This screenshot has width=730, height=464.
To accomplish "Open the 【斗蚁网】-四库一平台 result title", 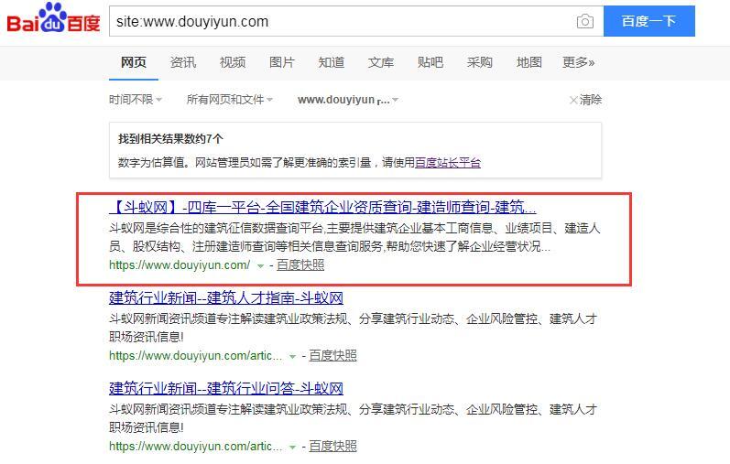I will pos(322,207).
